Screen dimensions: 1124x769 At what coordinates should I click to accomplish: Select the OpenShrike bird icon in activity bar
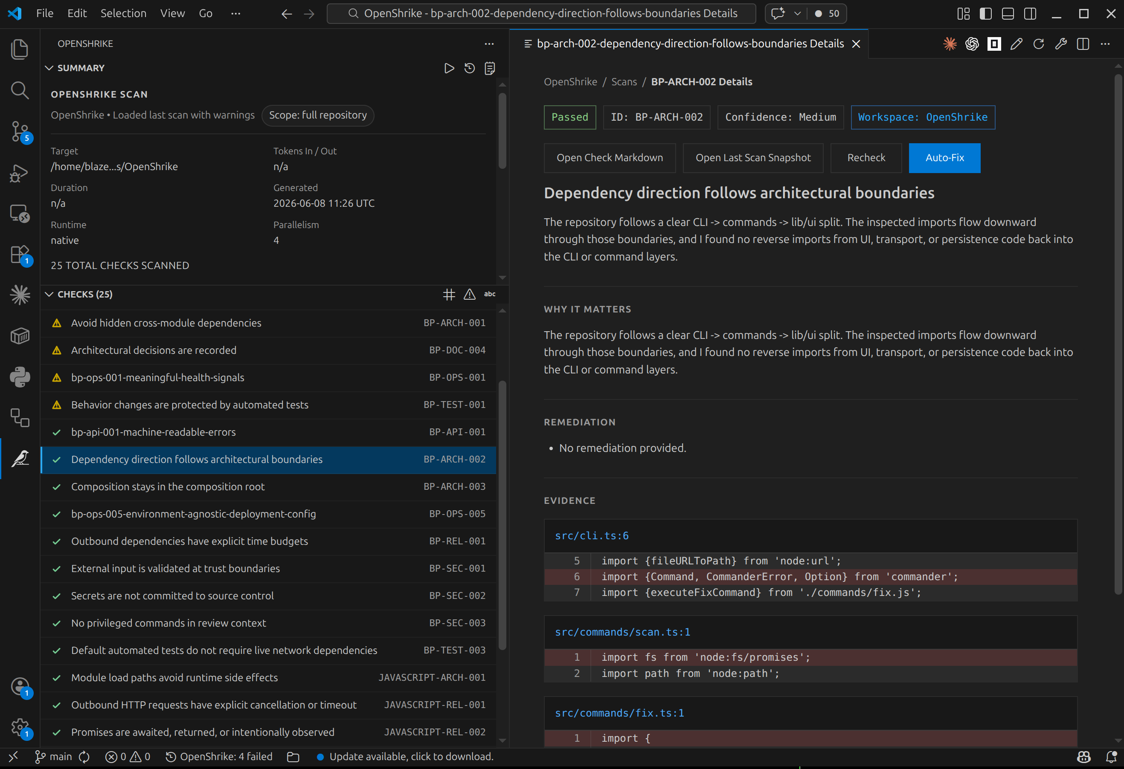click(19, 458)
